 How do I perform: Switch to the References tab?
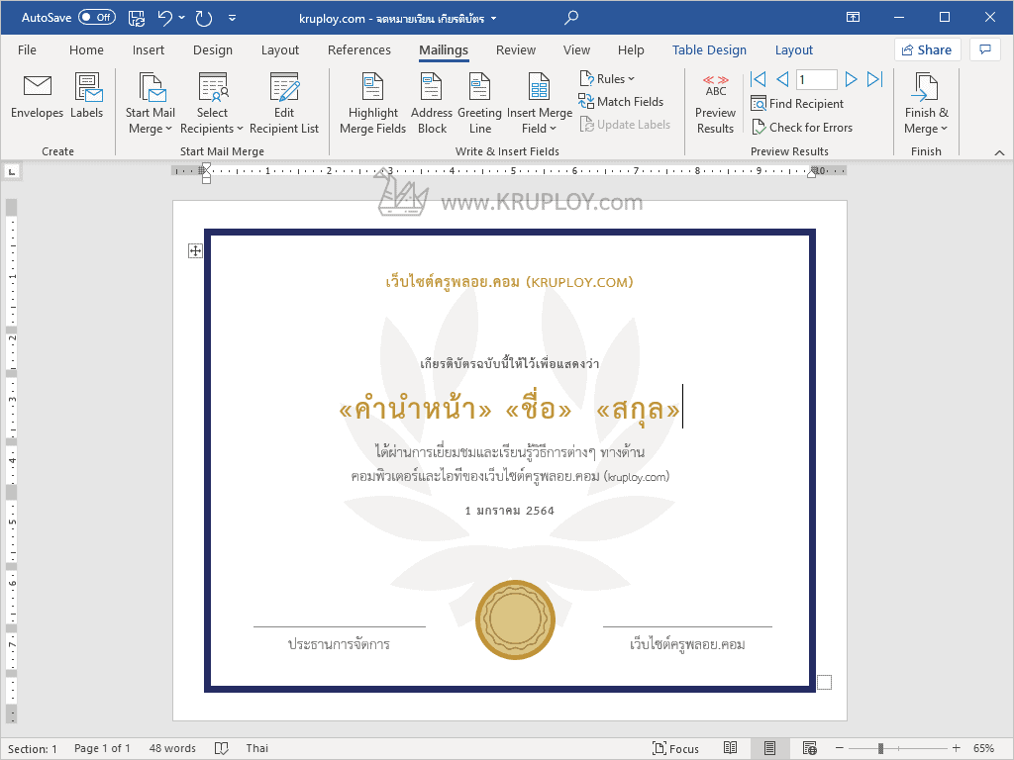pyautogui.click(x=358, y=49)
